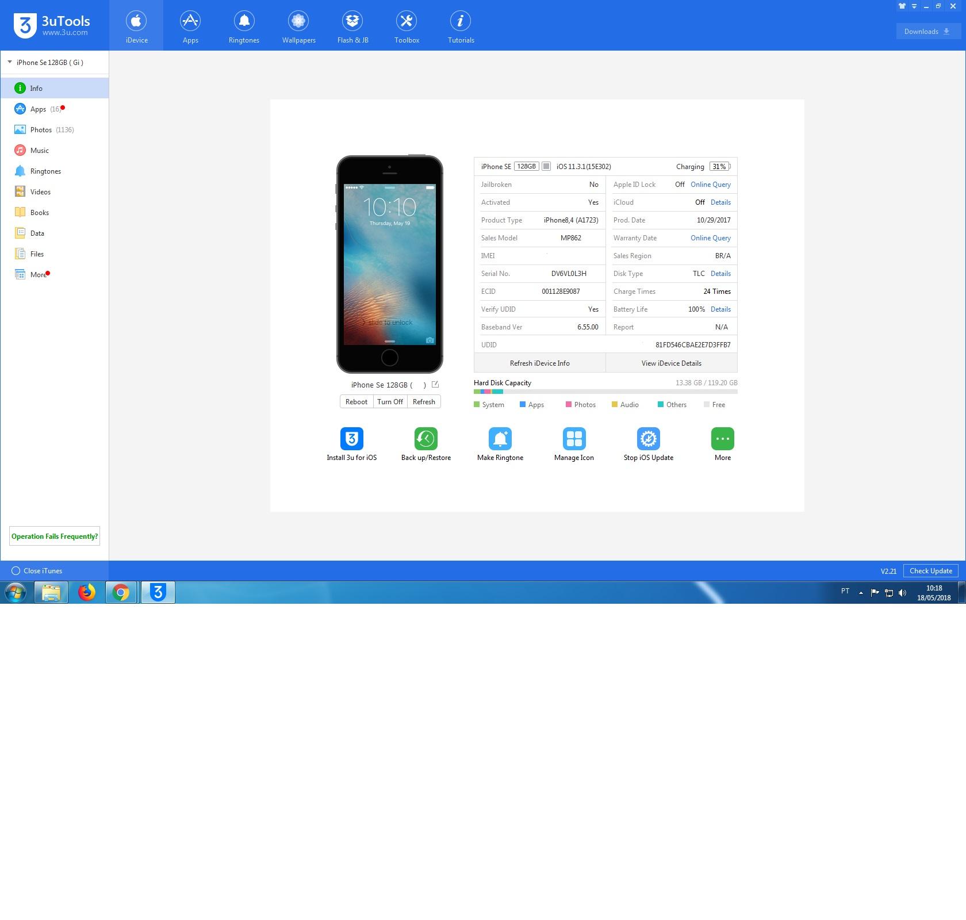Click the UDID value 81FD546CBAE2E7D3FFB7
The image size is (966, 920).
(693, 344)
